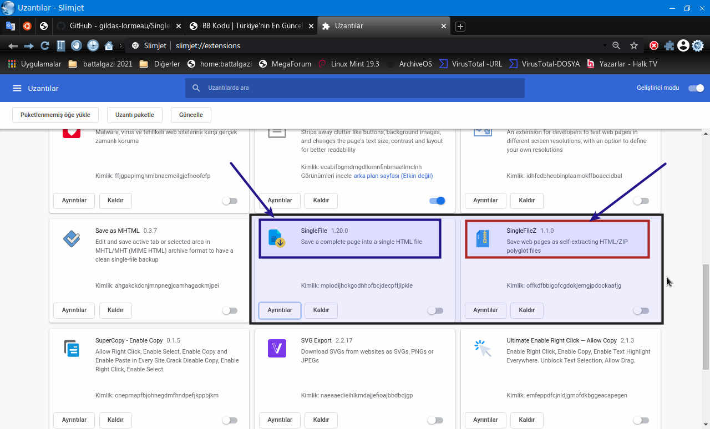Go to the home page icon

pyautogui.click(x=109, y=45)
